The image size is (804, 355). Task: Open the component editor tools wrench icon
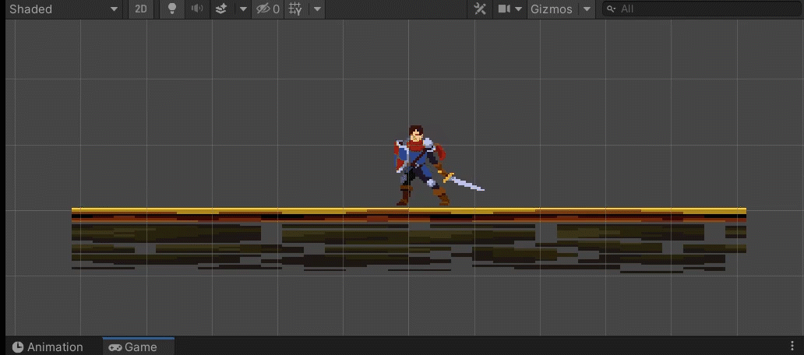point(480,9)
